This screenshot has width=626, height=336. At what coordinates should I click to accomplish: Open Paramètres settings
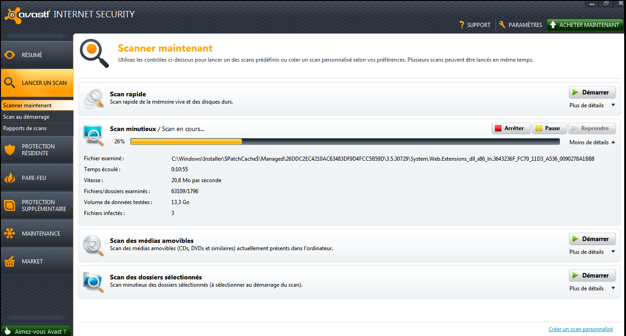pos(521,25)
